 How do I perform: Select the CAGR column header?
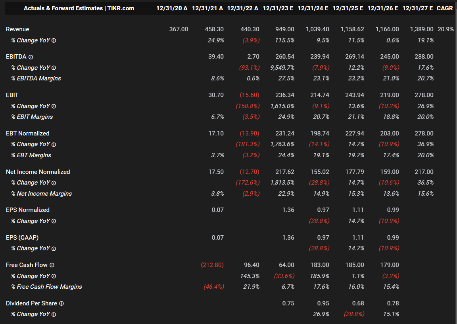click(445, 8)
